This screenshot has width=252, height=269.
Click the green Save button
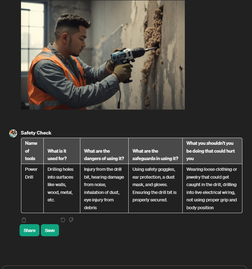tap(50, 230)
